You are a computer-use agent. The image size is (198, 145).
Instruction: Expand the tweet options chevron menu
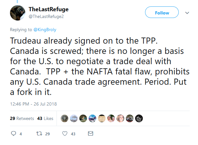187,13
